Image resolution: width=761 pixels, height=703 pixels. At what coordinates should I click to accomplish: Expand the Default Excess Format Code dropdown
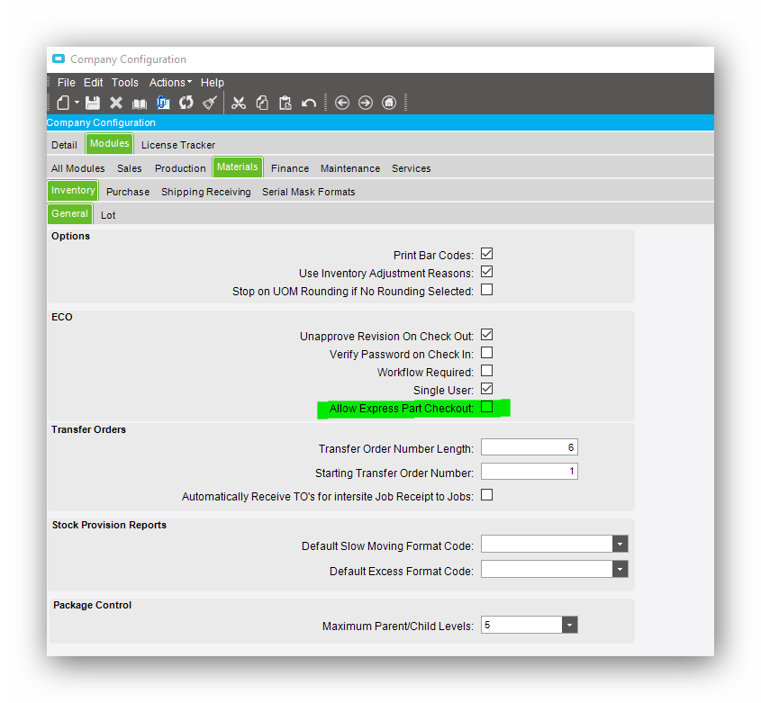(621, 569)
